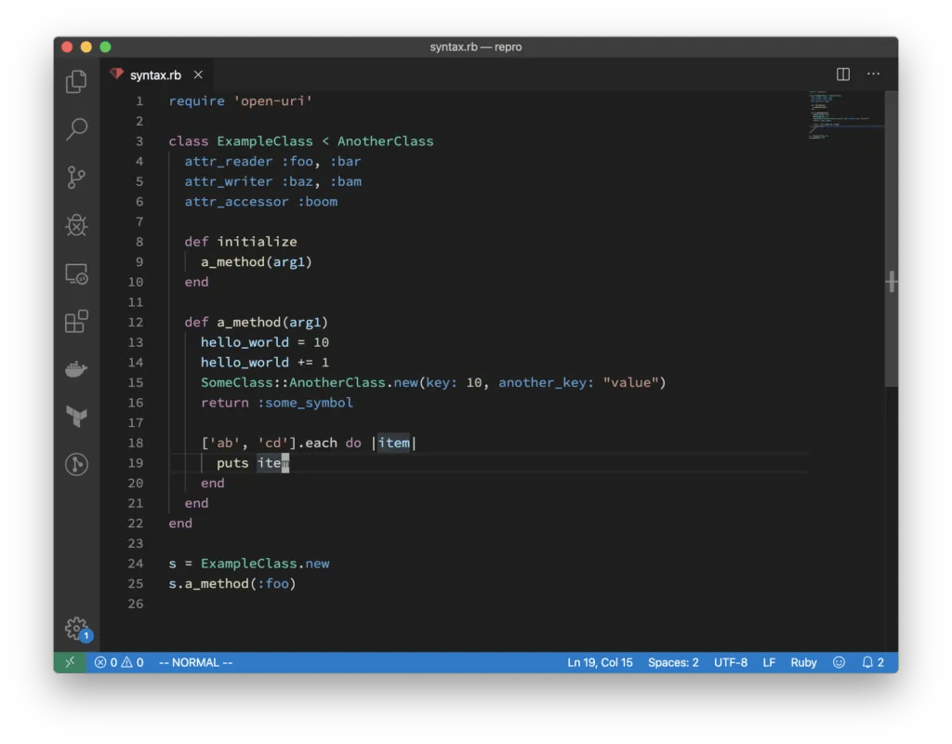Click the Ruby file icon on tab
952x744 pixels.
[116, 74]
